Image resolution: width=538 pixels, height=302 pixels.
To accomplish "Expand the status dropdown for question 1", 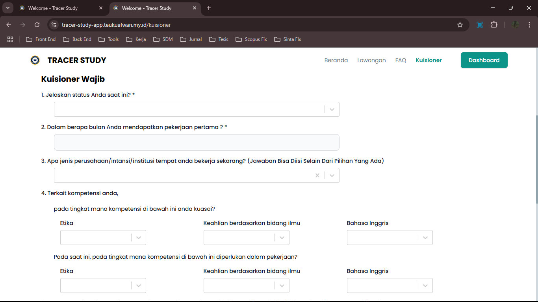I will [332, 109].
